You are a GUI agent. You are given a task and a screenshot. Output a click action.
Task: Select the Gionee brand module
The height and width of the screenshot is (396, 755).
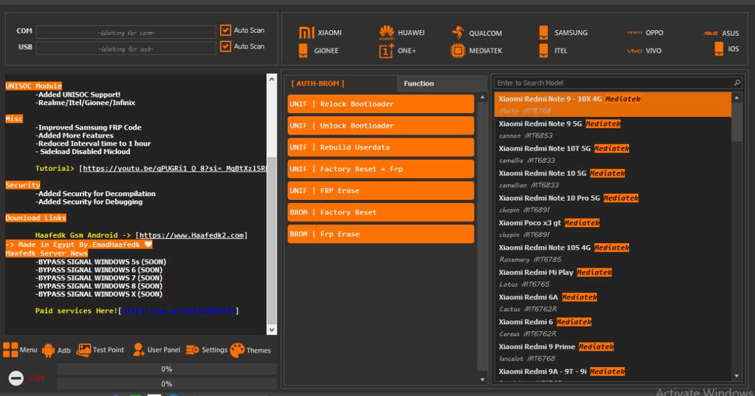[x=318, y=50]
